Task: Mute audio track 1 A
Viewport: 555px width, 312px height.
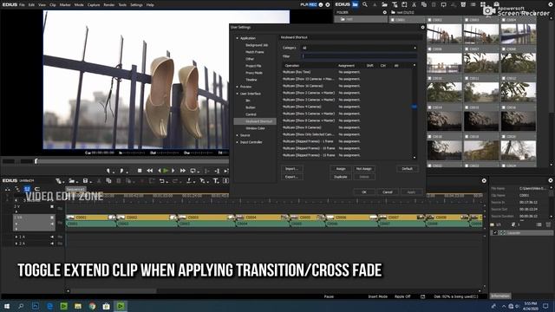Action: 52,237
